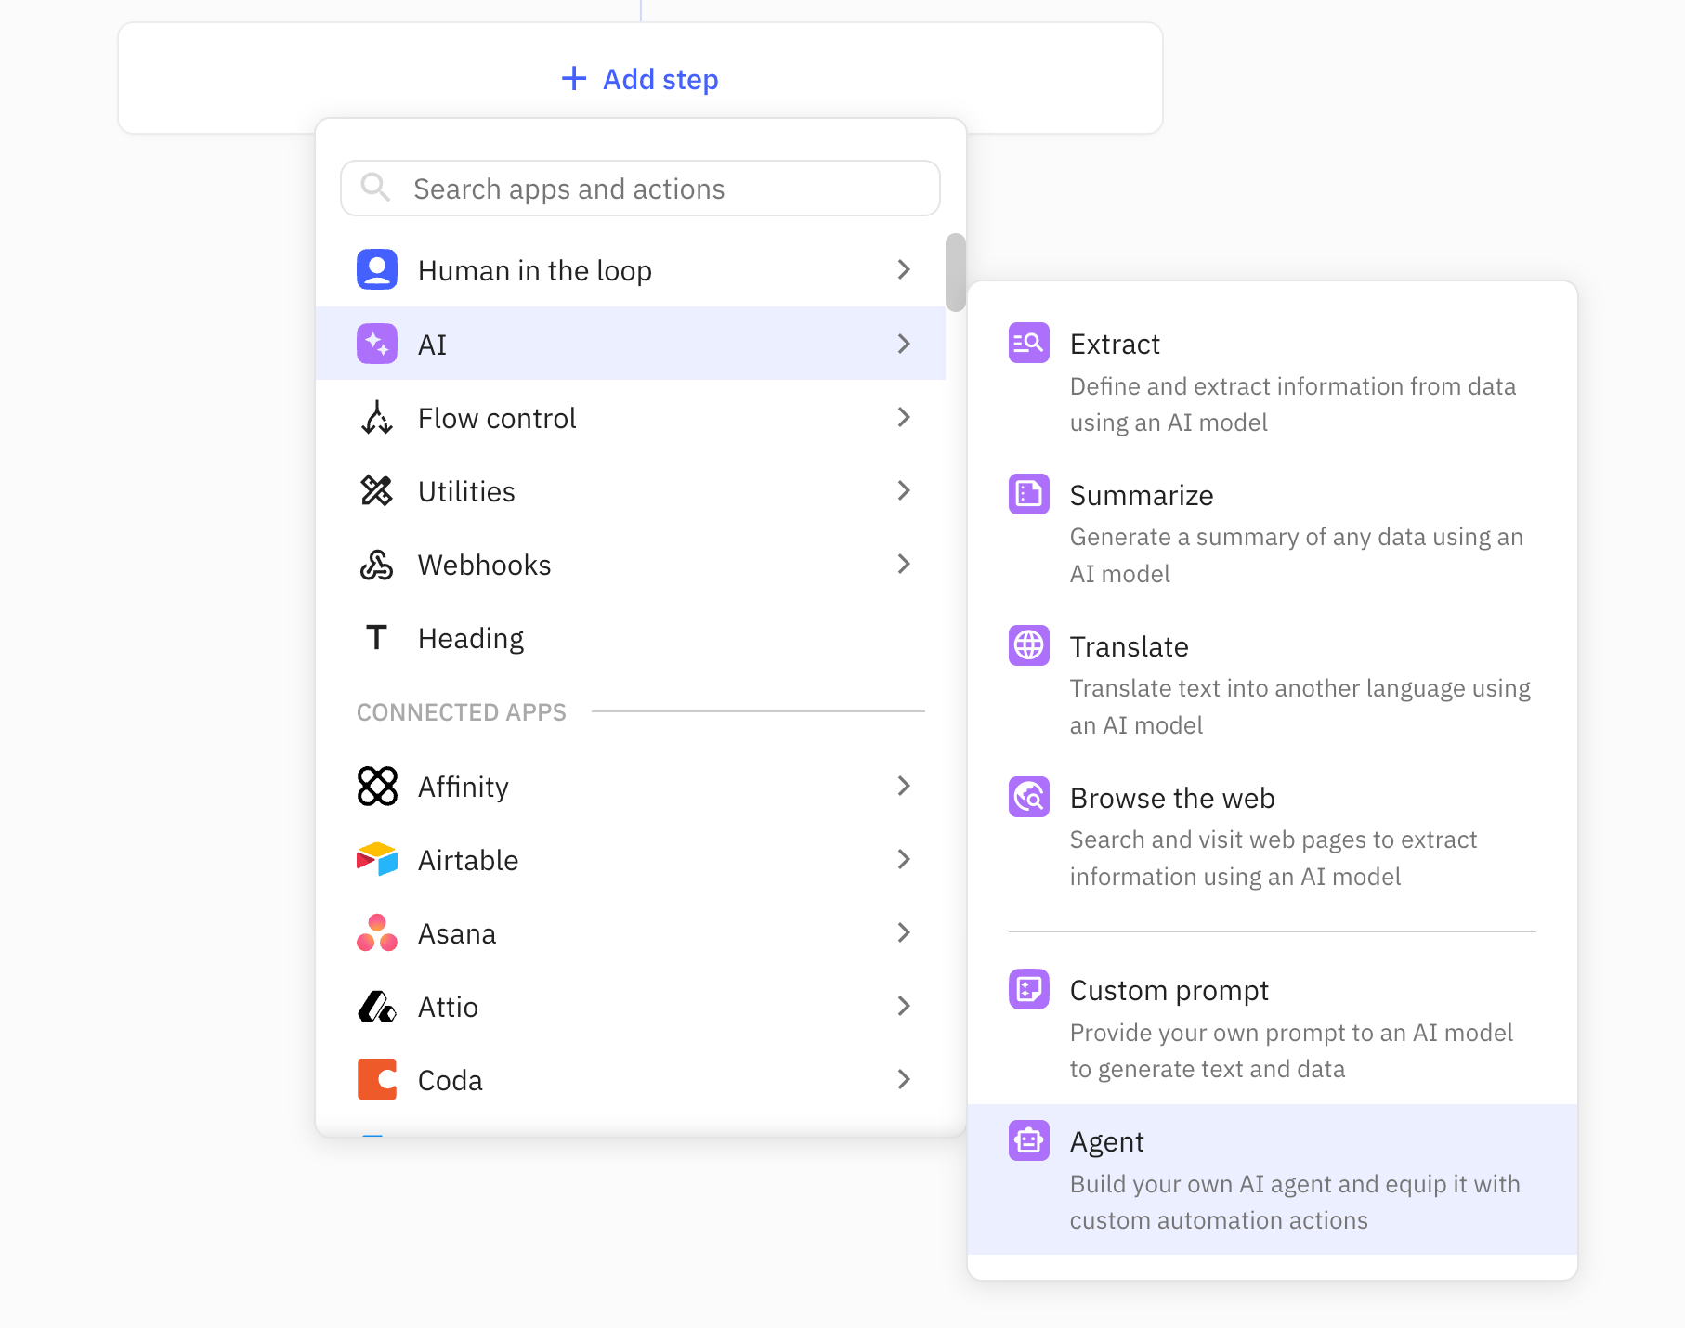This screenshot has height=1328, width=1685.
Task: Click the Attio app logo
Action: 377,1006
